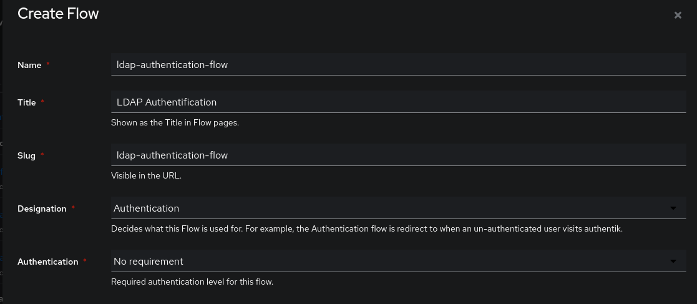
Task: Click the Authentication dropdown caret arrow
Action: pyautogui.click(x=673, y=262)
